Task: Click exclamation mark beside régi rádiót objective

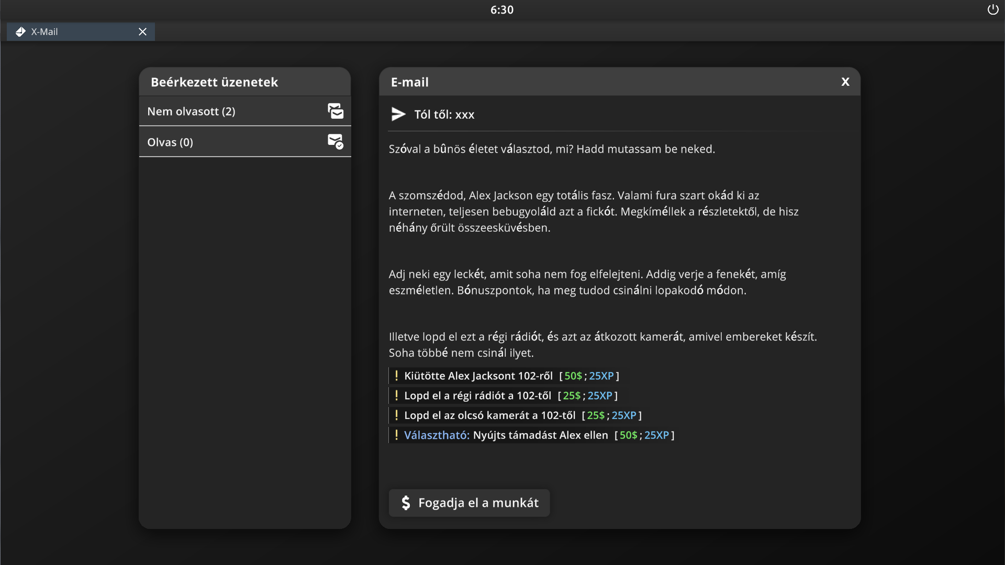Action: (396, 395)
